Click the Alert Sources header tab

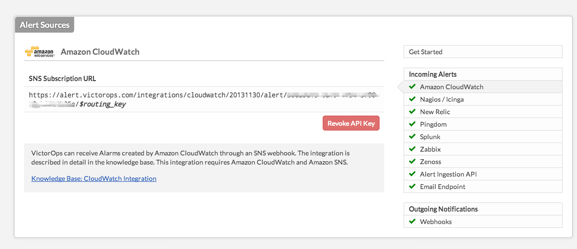click(x=44, y=25)
